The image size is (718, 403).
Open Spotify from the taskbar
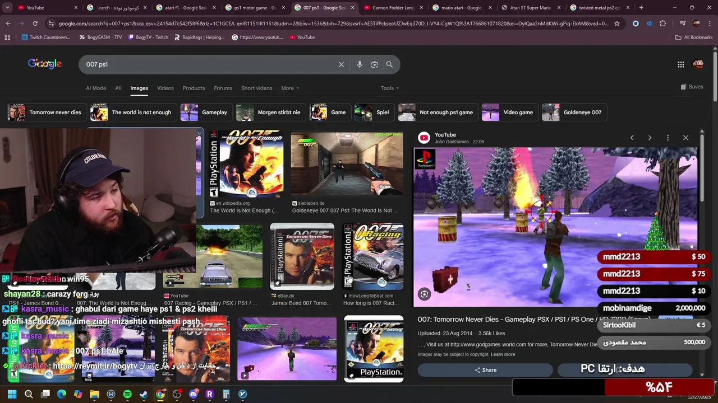pyautogui.click(x=127, y=394)
